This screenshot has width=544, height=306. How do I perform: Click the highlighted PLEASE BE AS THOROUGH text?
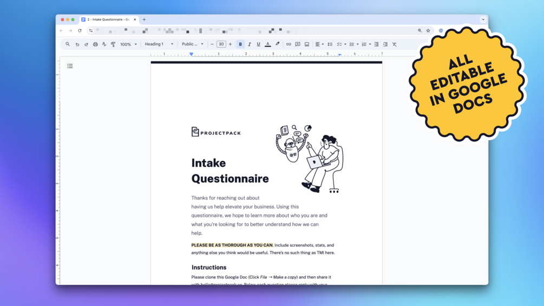(x=232, y=245)
